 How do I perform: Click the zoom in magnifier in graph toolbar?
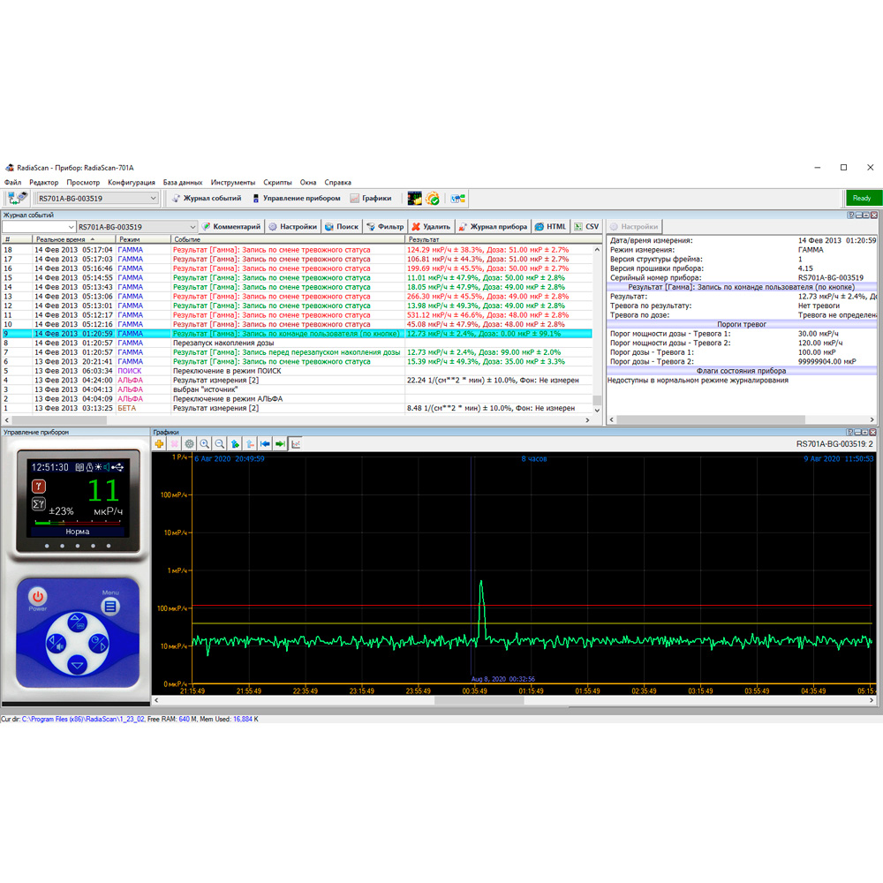[x=205, y=444]
